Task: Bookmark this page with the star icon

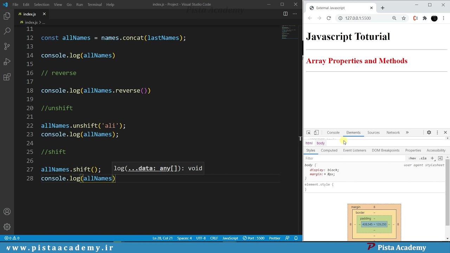Action: (404, 18)
